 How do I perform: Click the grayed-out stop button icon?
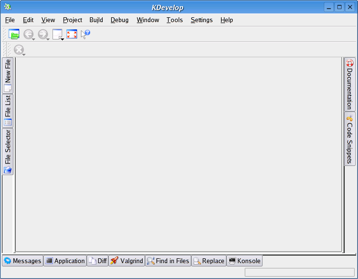19,50
